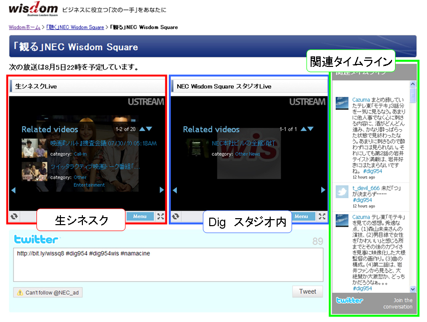Open NEC本社ビルの全館消灯 video title link
The width and height of the screenshot is (427, 322).
coord(243,143)
